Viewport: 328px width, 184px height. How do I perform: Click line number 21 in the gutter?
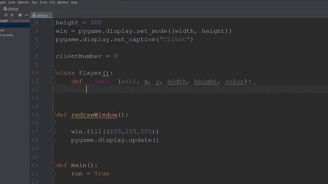click(x=35, y=165)
